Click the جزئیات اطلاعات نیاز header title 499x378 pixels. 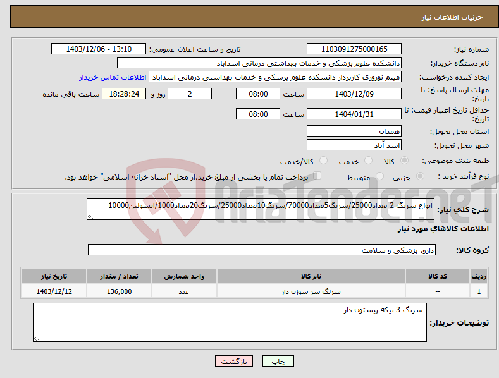(x=452, y=17)
